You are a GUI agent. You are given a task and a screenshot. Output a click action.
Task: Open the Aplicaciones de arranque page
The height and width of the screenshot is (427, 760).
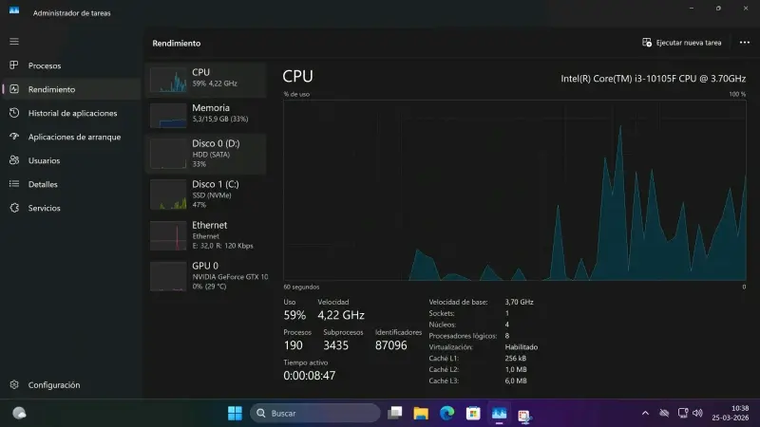[x=72, y=137]
